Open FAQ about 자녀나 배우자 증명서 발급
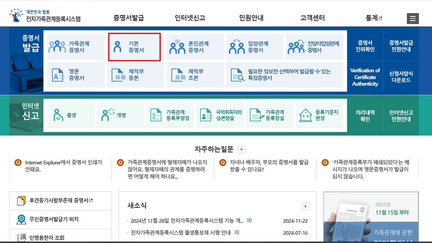The width and height of the screenshot is (432, 243). click(269, 166)
